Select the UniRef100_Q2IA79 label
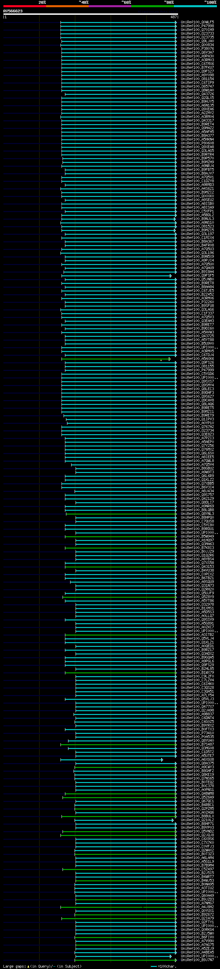The image size is (220, 969). point(197,918)
